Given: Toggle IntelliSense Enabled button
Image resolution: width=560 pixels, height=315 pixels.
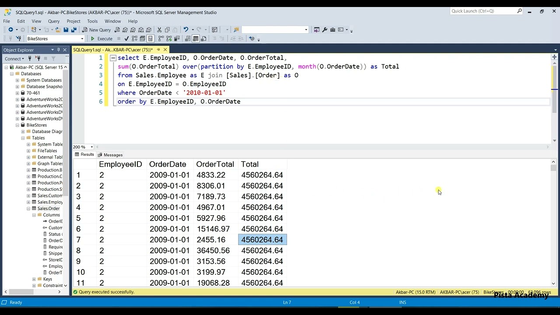Looking at the screenshot, I should [150, 38].
